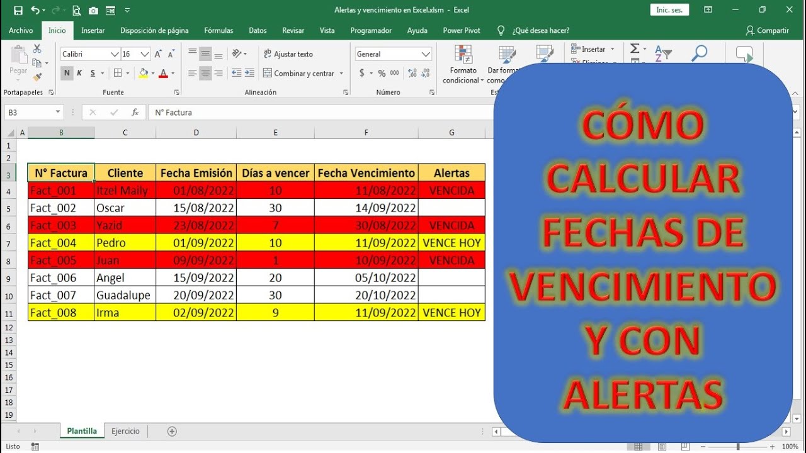Click the AutoSum sigma icon

click(635, 49)
